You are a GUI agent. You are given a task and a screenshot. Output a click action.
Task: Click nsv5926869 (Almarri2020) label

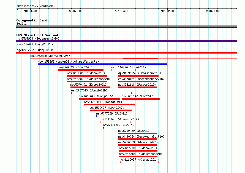pos(138,142)
